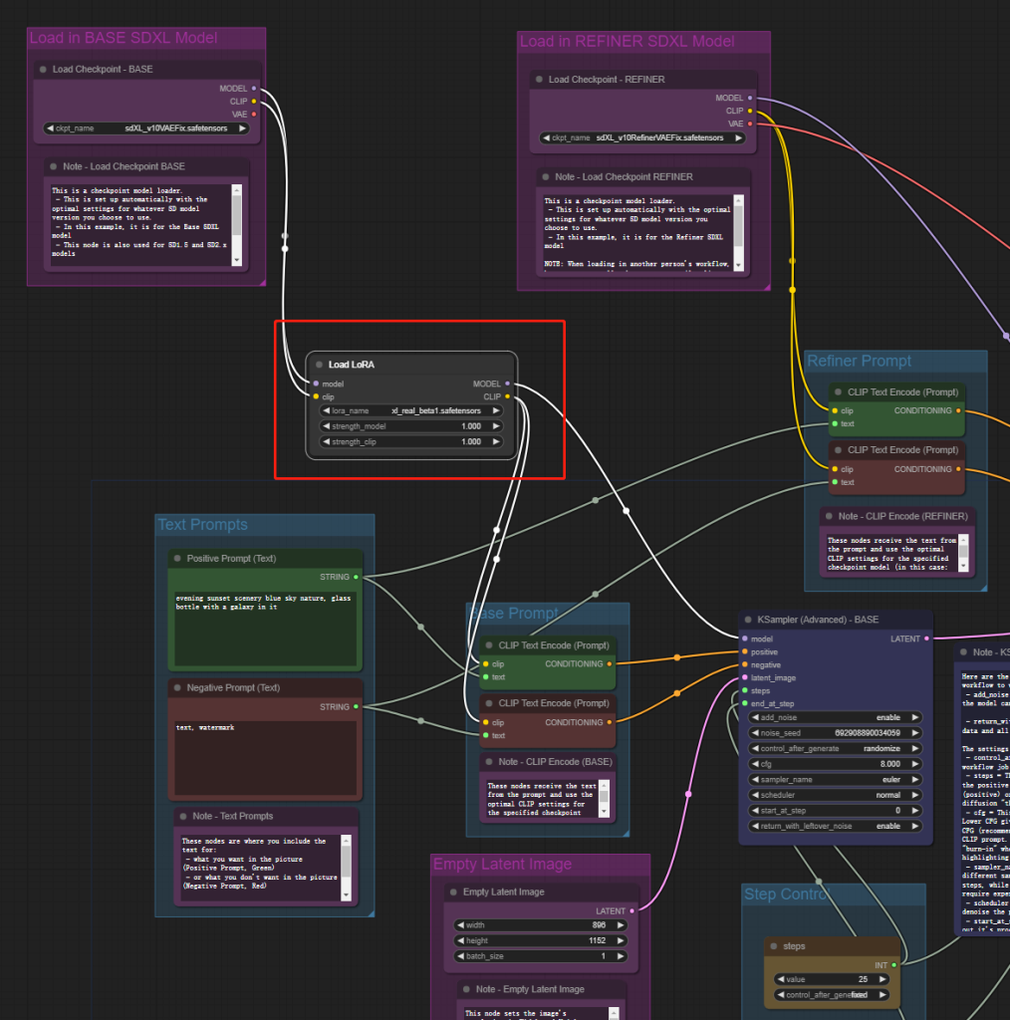
Task: Click the model input port on Load LoRA
Action: tap(316, 383)
